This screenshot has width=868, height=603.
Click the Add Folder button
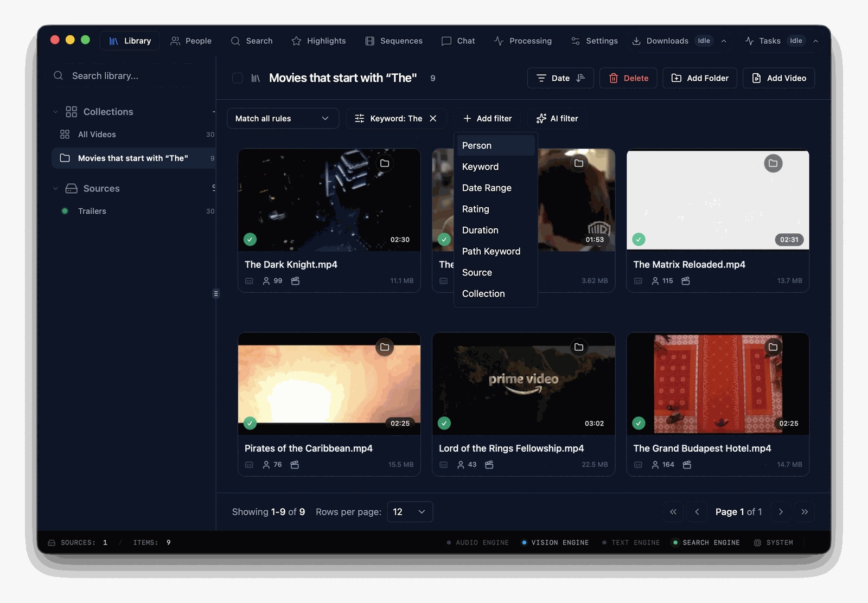[x=700, y=78]
